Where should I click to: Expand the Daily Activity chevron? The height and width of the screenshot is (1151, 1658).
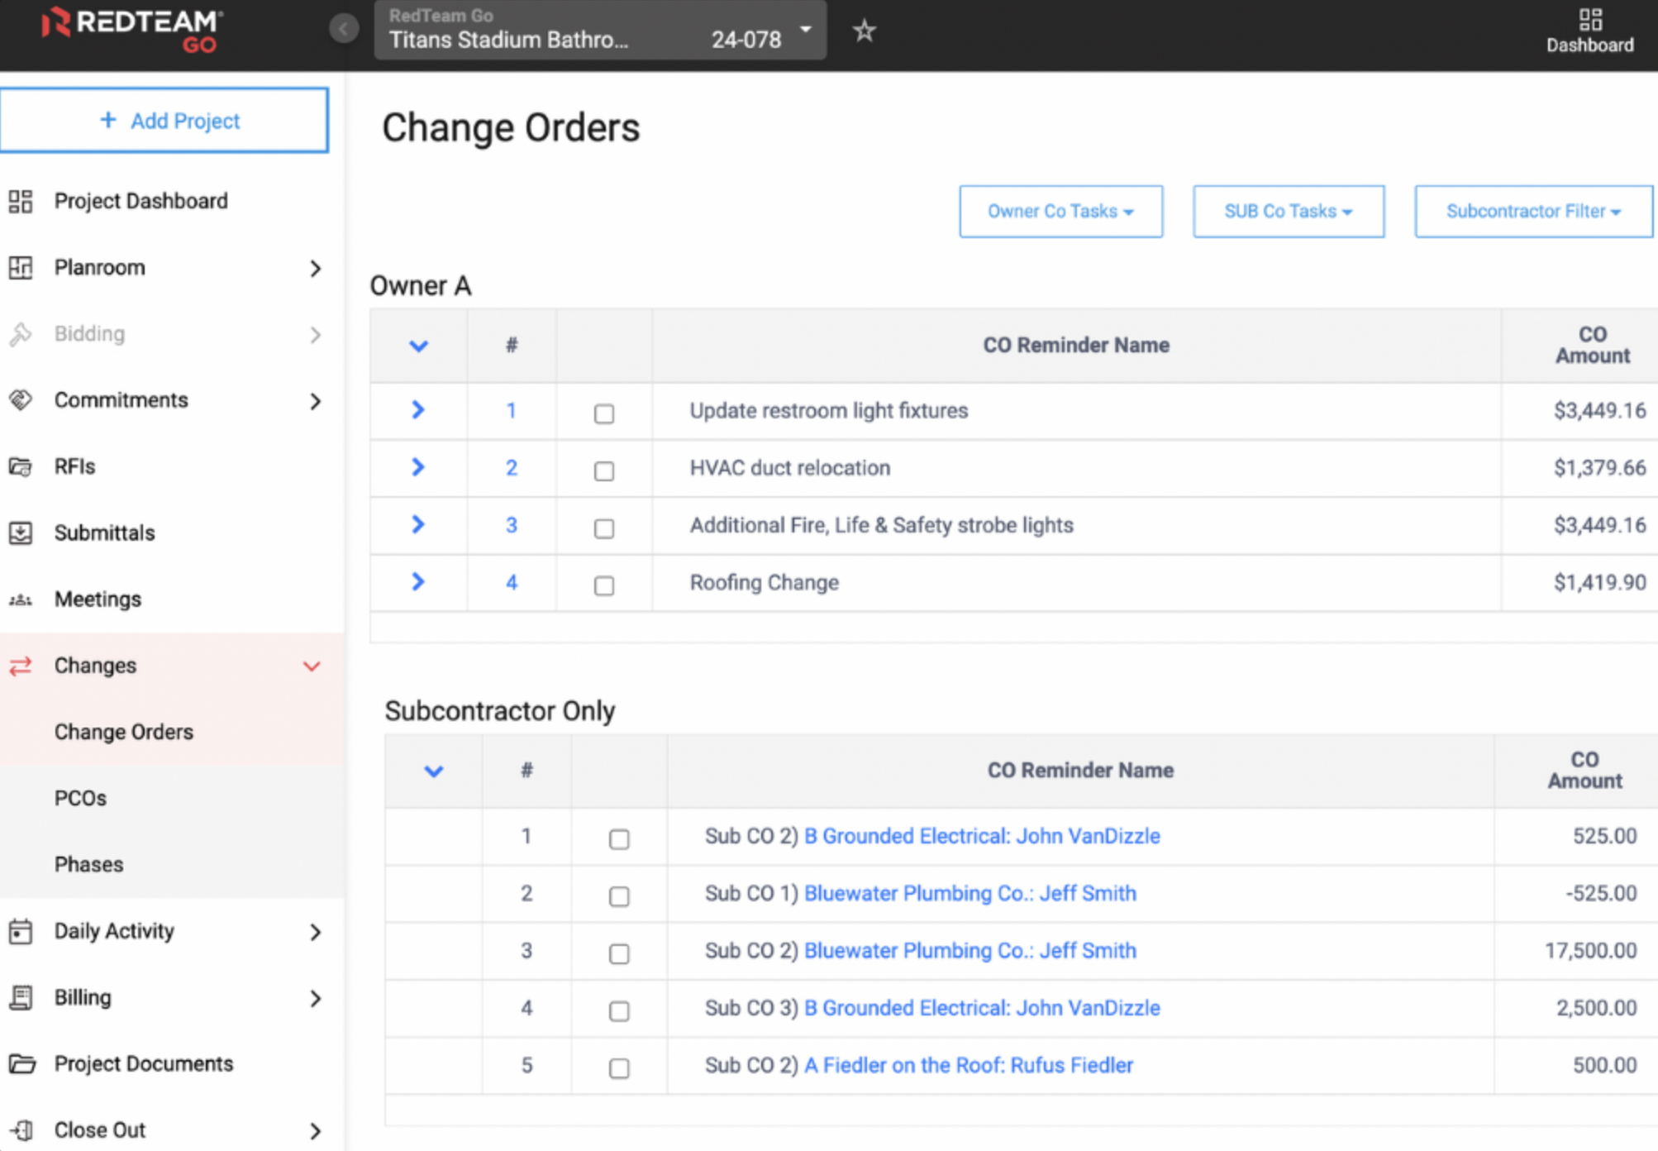click(x=315, y=932)
